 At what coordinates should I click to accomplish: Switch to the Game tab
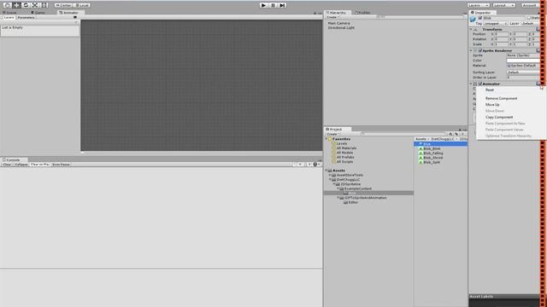(38, 13)
